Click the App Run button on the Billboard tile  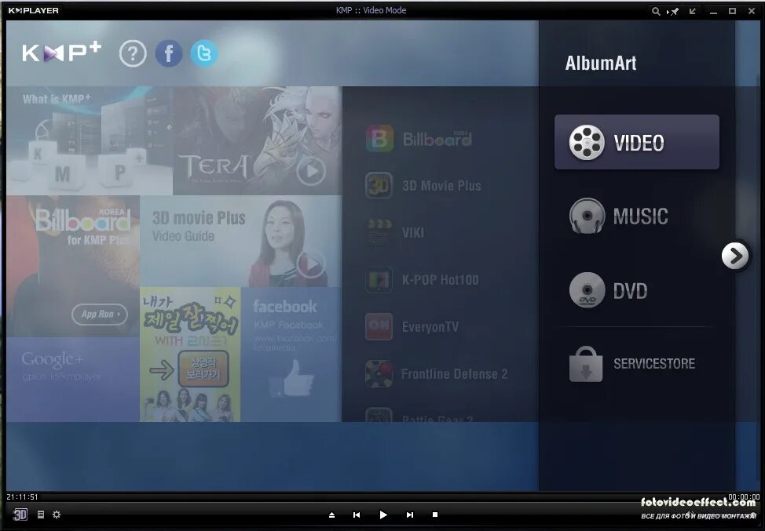100,315
